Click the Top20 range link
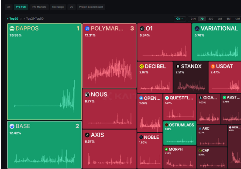The width and height of the screenshot is (241, 169). (14, 19)
